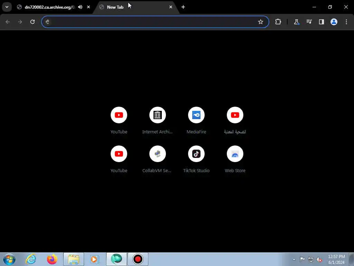Close the archive.org tab
This screenshot has height=266, width=354.
[88, 7]
